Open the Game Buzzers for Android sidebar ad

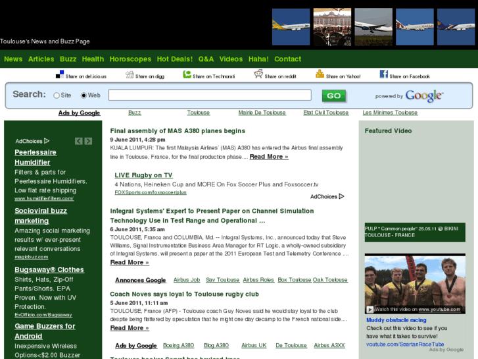tap(45, 331)
